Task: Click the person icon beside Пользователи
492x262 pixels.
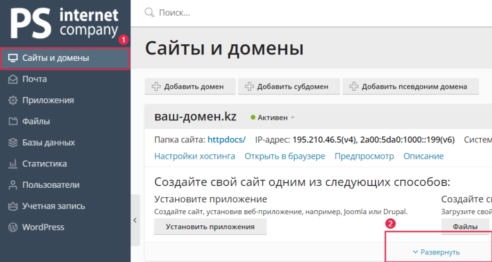Action: pyautogui.click(x=13, y=185)
